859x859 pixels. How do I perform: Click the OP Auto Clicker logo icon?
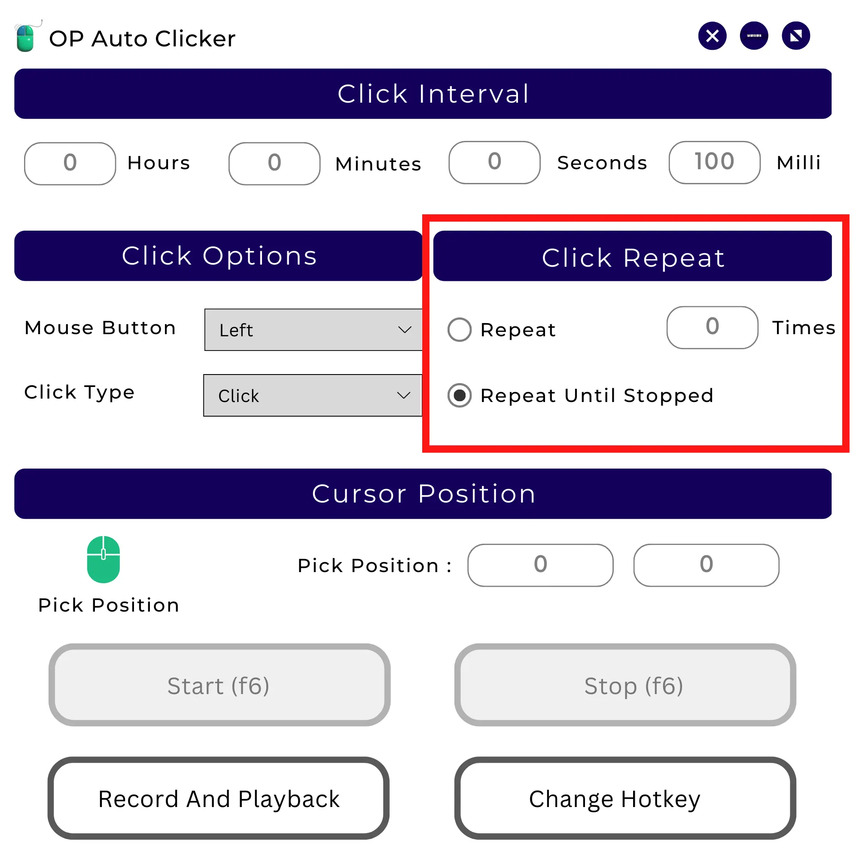pyautogui.click(x=27, y=37)
